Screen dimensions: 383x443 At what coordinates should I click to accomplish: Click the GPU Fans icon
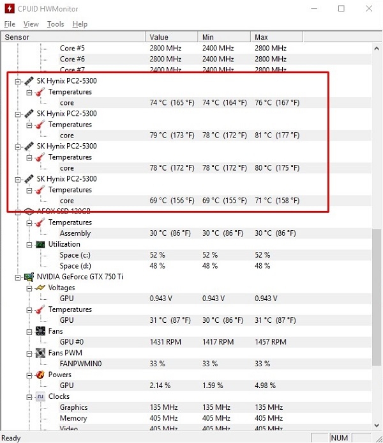click(40, 331)
